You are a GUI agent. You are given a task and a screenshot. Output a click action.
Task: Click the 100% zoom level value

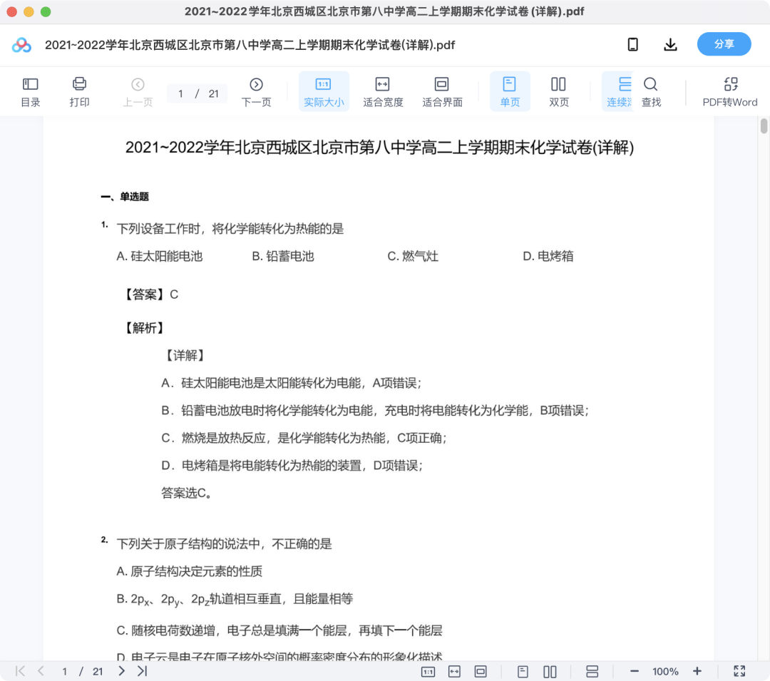665,672
